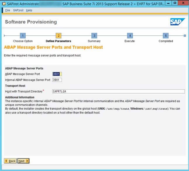
Task: Click the step 4 Execute icon
Action: (x=130, y=36)
